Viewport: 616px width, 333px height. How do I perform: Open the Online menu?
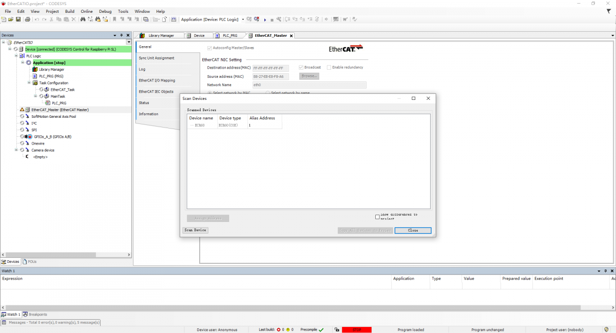tap(87, 11)
